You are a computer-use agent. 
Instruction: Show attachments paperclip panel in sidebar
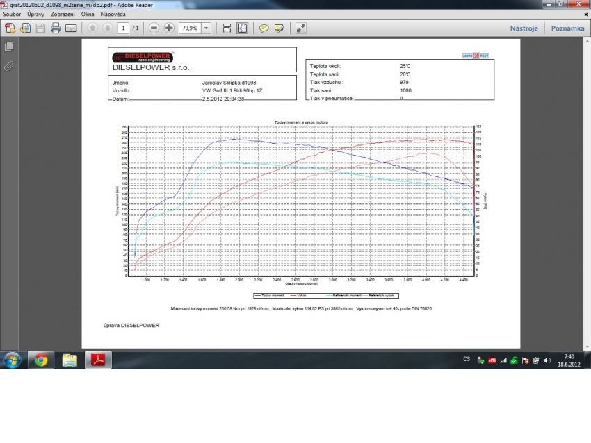click(x=9, y=66)
